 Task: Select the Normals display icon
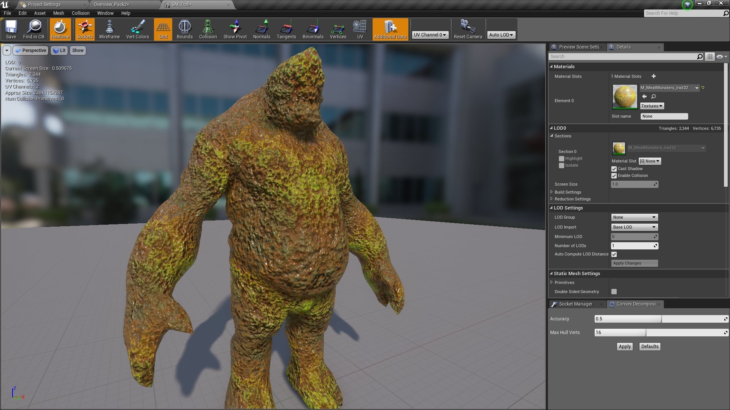coord(262,29)
